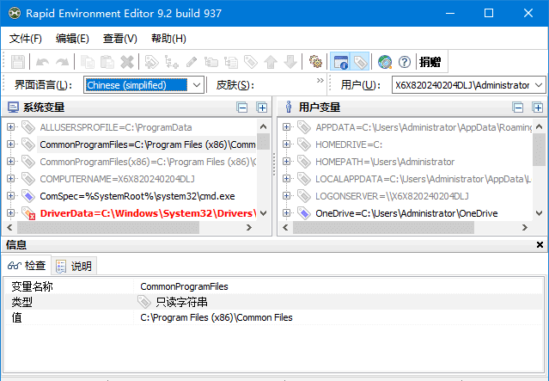Expand the HOMEPATH tree node
The width and height of the screenshot is (549, 381).
286,161
